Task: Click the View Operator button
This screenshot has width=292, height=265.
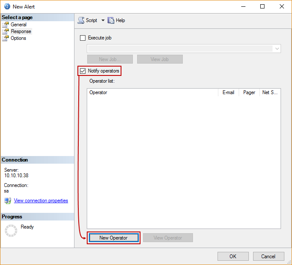Action: click(x=168, y=238)
